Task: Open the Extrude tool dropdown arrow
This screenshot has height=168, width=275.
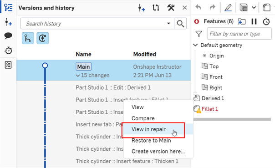Action: pos(254,8)
